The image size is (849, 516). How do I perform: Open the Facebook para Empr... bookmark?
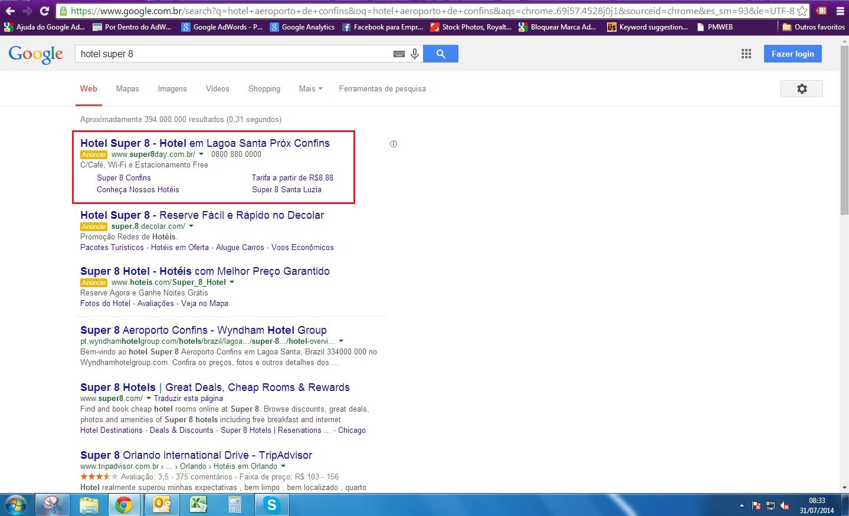(x=382, y=27)
